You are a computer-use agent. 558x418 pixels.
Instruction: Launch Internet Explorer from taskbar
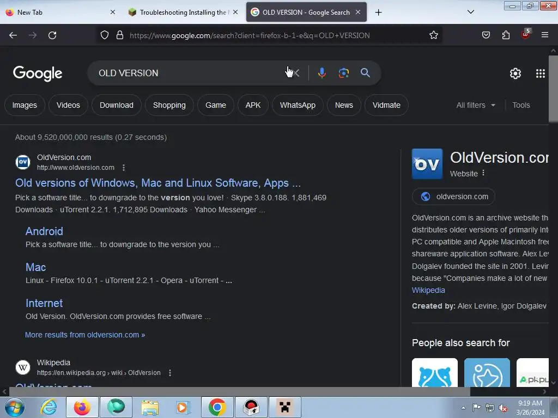(48, 407)
